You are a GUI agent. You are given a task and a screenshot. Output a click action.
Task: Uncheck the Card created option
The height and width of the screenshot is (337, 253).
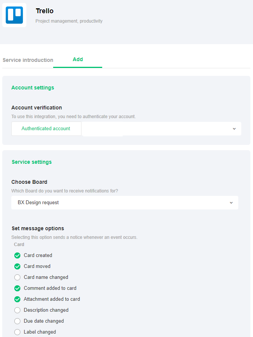tap(17, 255)
